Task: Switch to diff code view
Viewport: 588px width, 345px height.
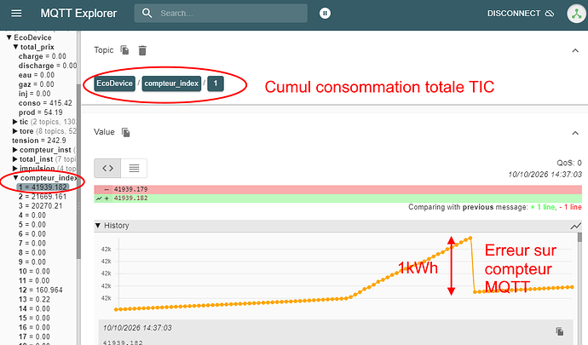Action: [107, 168]
